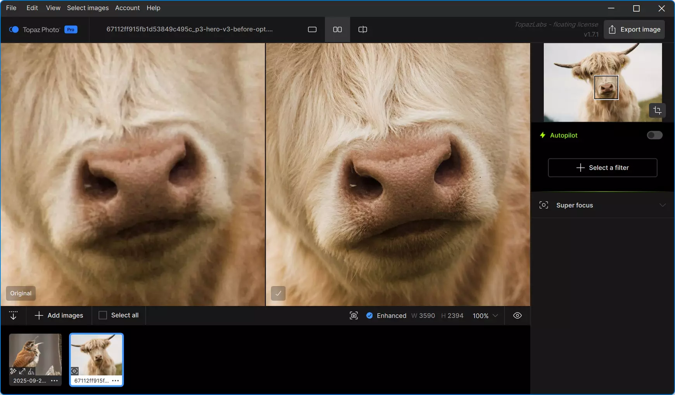Image resolution: width=675 pixels, height=395 pixels.
Task: Click the camera snapshot icon beside Enhanced
Action: pos(354,316)
